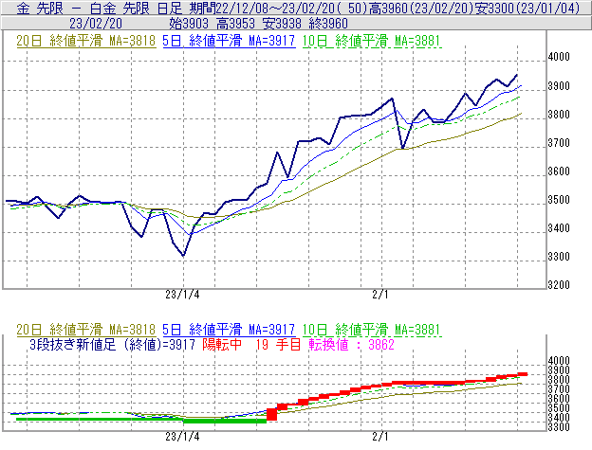Click the 19 手目 count text

coord(278,345)
